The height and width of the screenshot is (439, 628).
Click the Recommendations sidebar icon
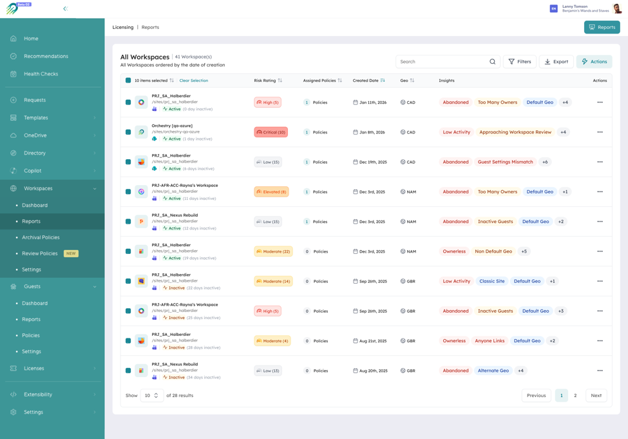[x=14, y=56]
